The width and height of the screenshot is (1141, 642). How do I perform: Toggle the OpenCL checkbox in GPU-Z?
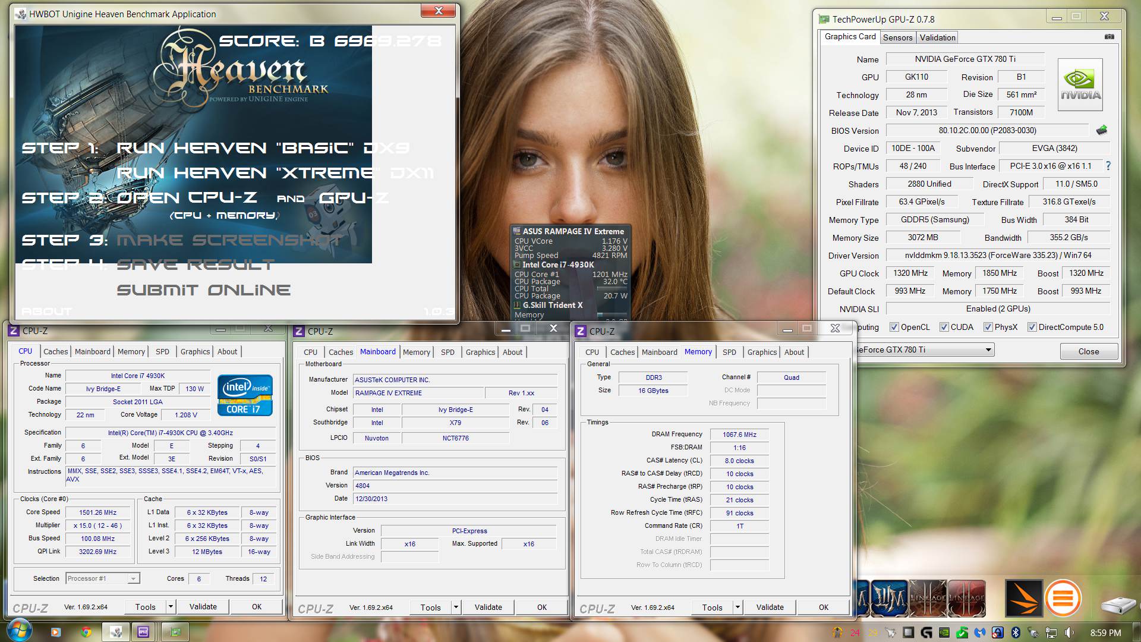(x=894, y=327)
